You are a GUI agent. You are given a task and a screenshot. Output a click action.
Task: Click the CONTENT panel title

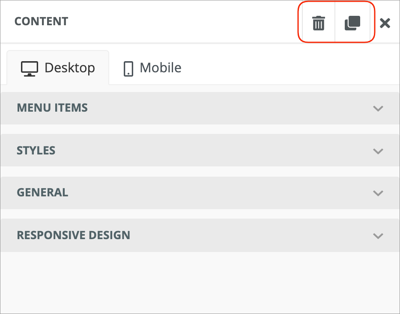pos(41,21)
